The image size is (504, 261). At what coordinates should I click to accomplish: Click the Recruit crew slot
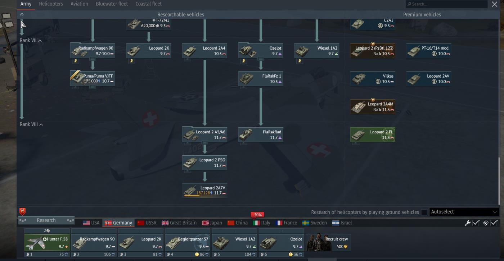(x=328, y=243)
